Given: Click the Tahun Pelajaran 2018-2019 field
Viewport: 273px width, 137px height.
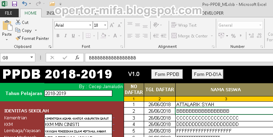Looking at the screenshot, I should [x=78, y=93].
